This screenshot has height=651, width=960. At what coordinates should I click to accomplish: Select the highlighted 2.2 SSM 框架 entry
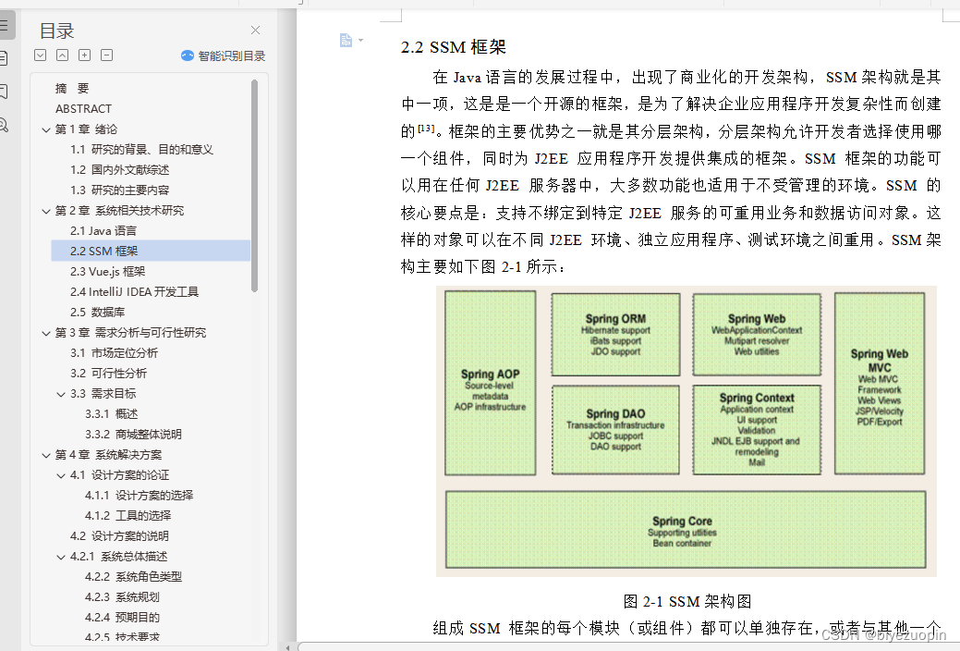[151, 251]
